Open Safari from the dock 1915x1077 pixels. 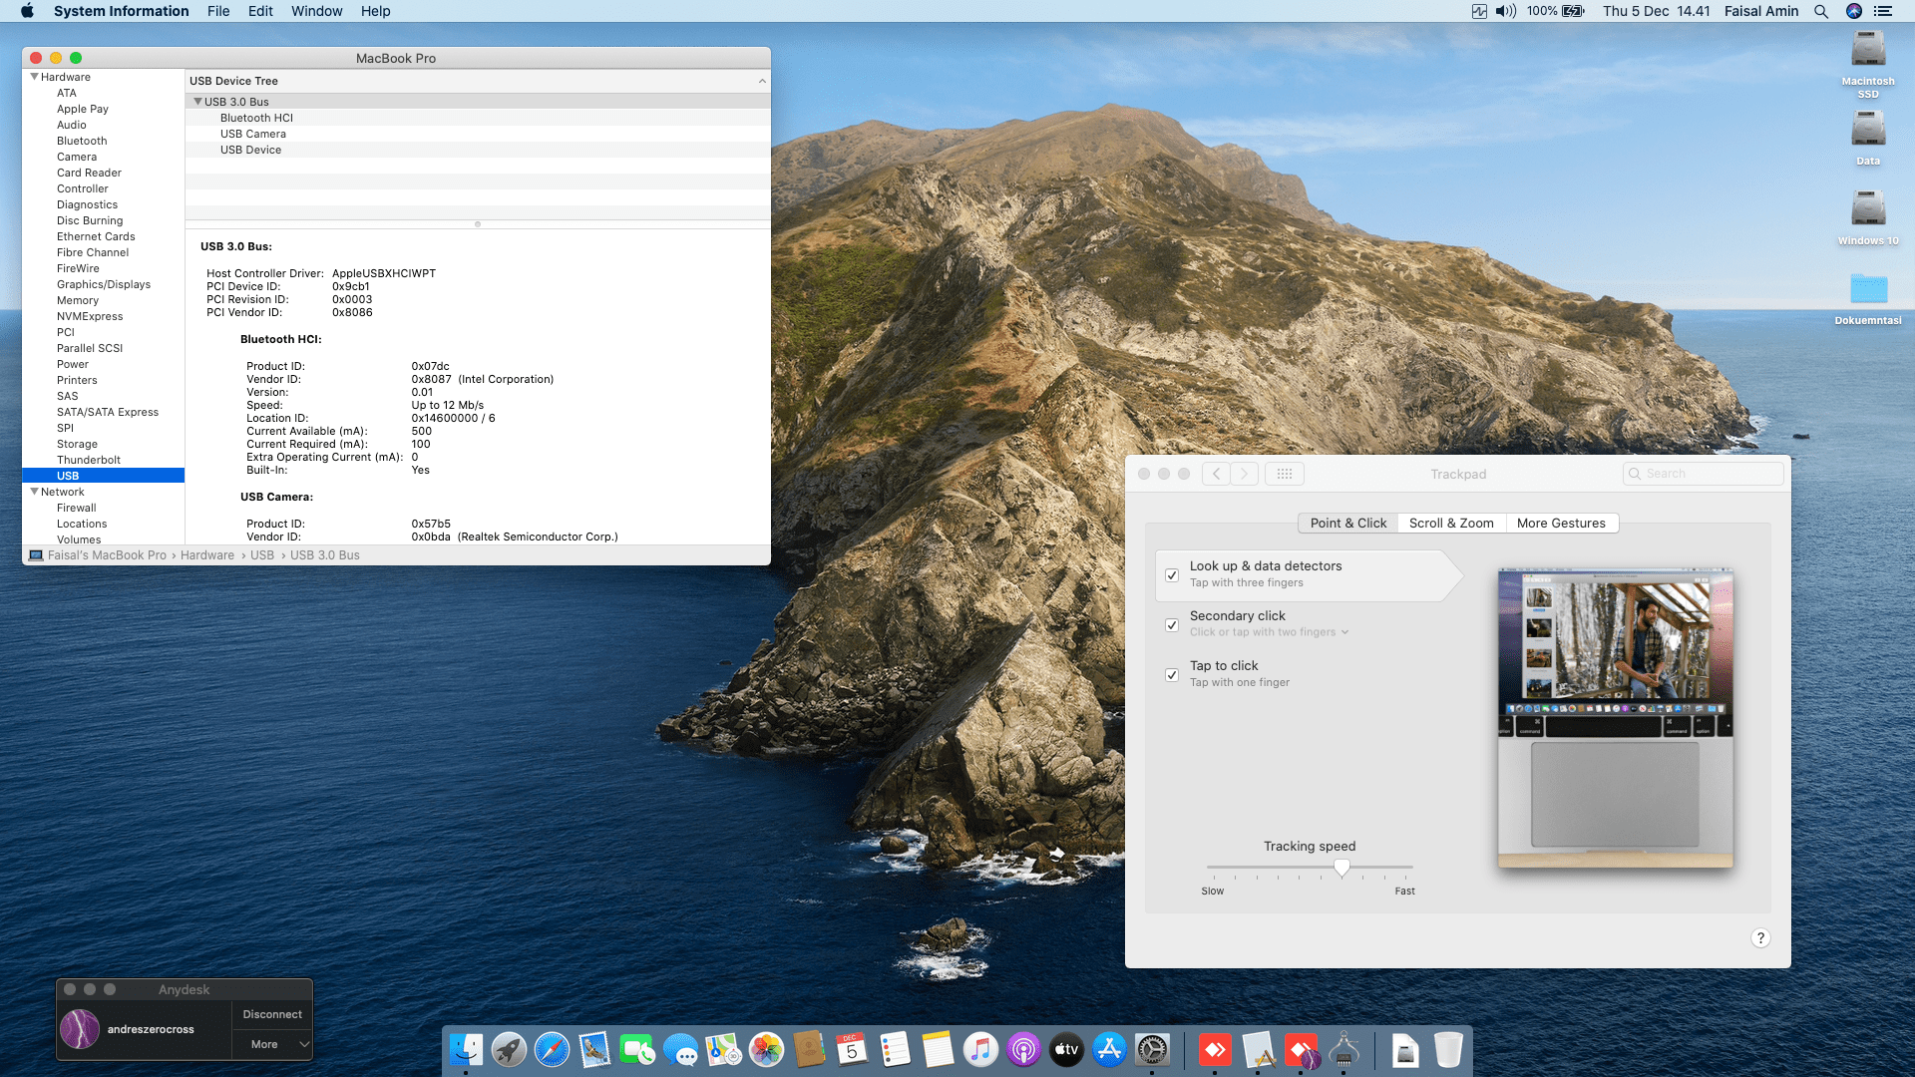point(552,1049)
